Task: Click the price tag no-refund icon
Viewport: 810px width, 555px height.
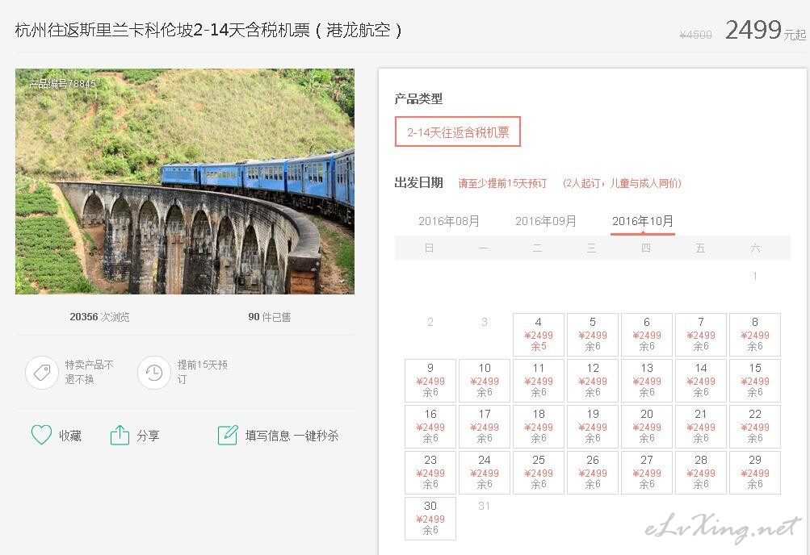Action: (42, 373)
